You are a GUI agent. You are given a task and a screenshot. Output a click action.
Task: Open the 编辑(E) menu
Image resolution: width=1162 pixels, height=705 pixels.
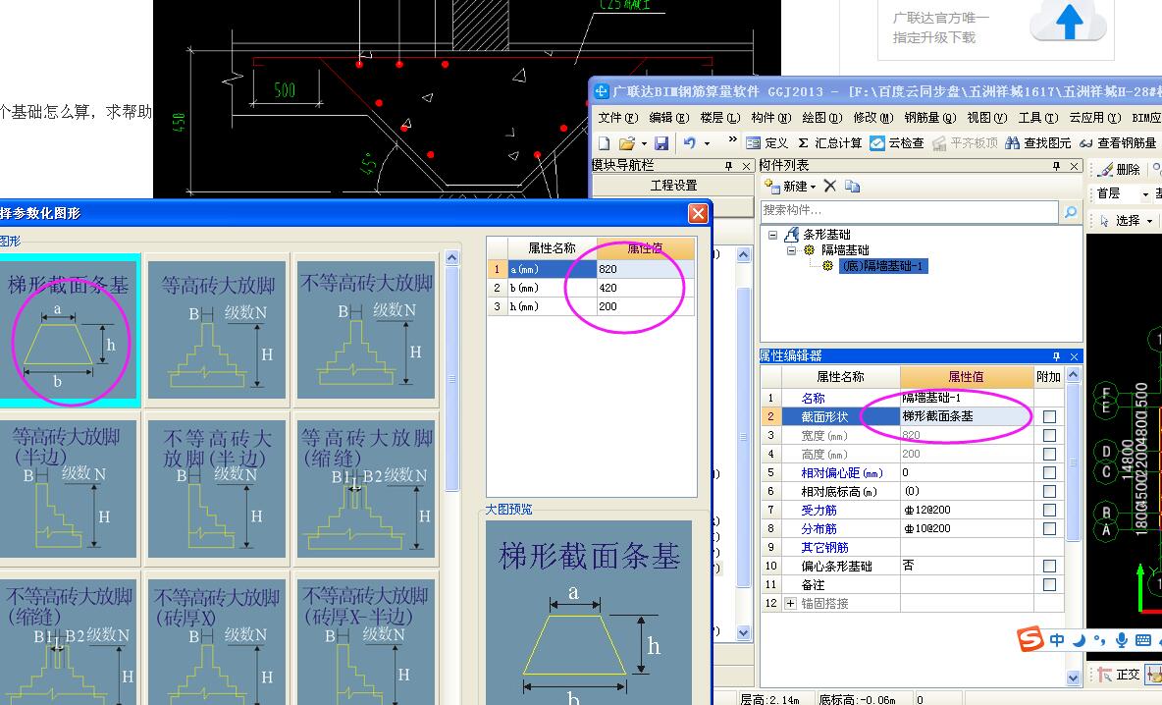669,117
